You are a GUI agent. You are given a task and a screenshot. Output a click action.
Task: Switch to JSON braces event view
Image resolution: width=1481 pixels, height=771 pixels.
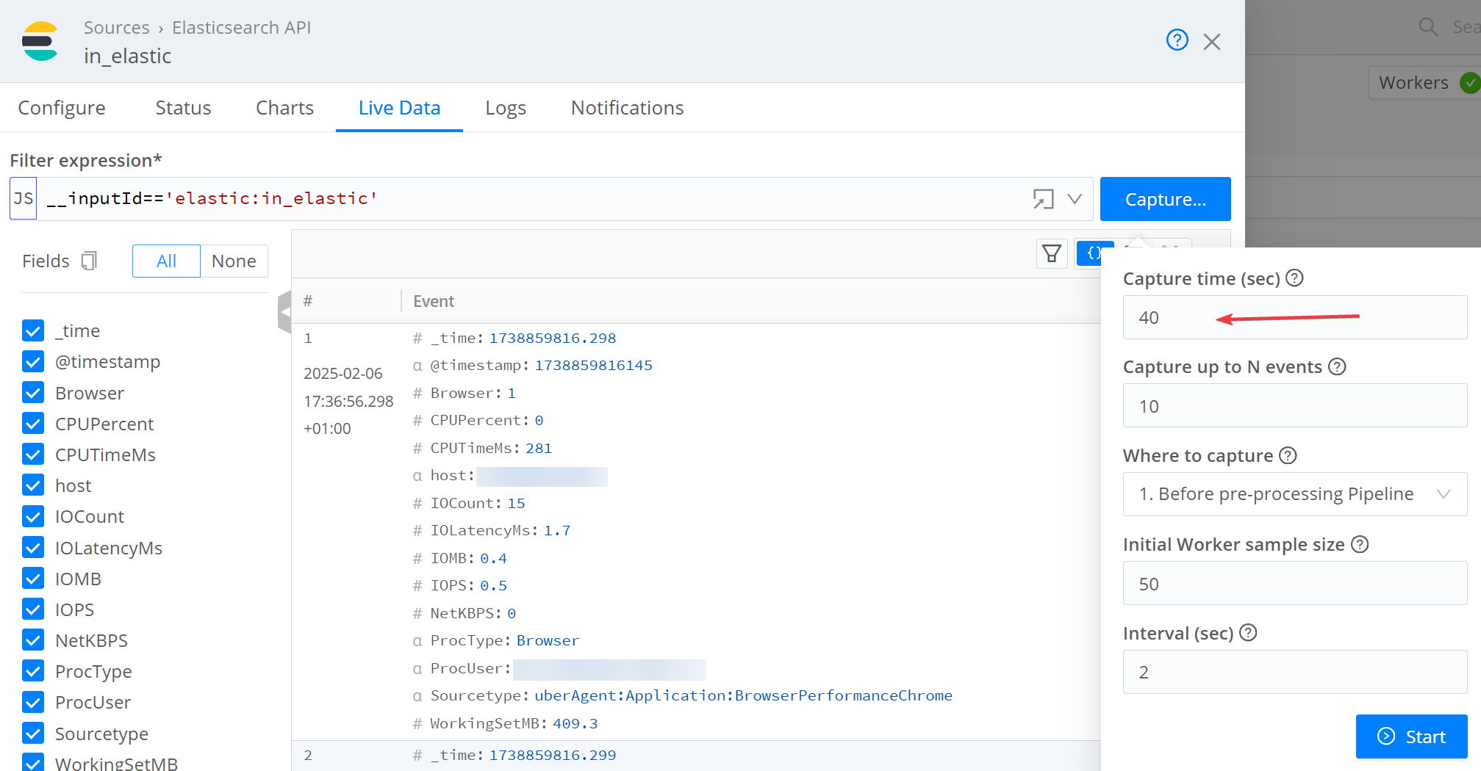(1093, 254)
